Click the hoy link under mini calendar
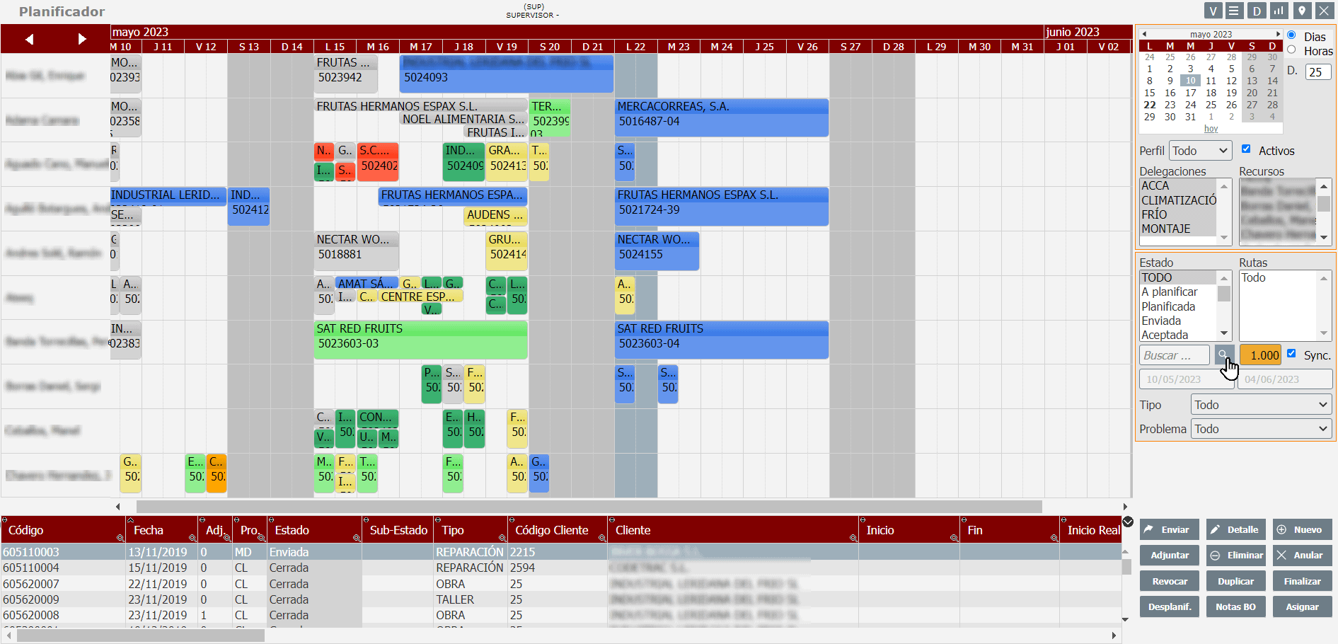The height and width of the screenshot is (644, 1338). (1211, 129)
